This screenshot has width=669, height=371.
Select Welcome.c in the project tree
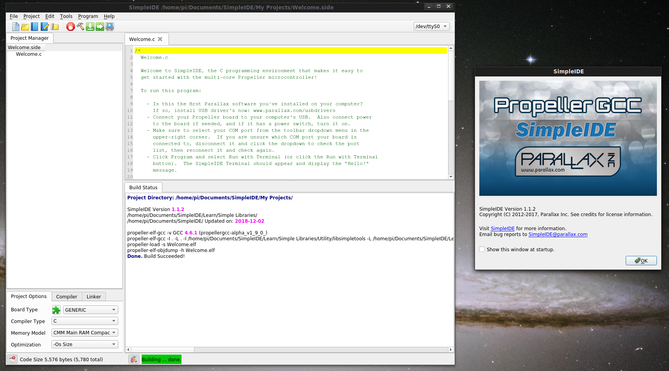pos(29,54)
